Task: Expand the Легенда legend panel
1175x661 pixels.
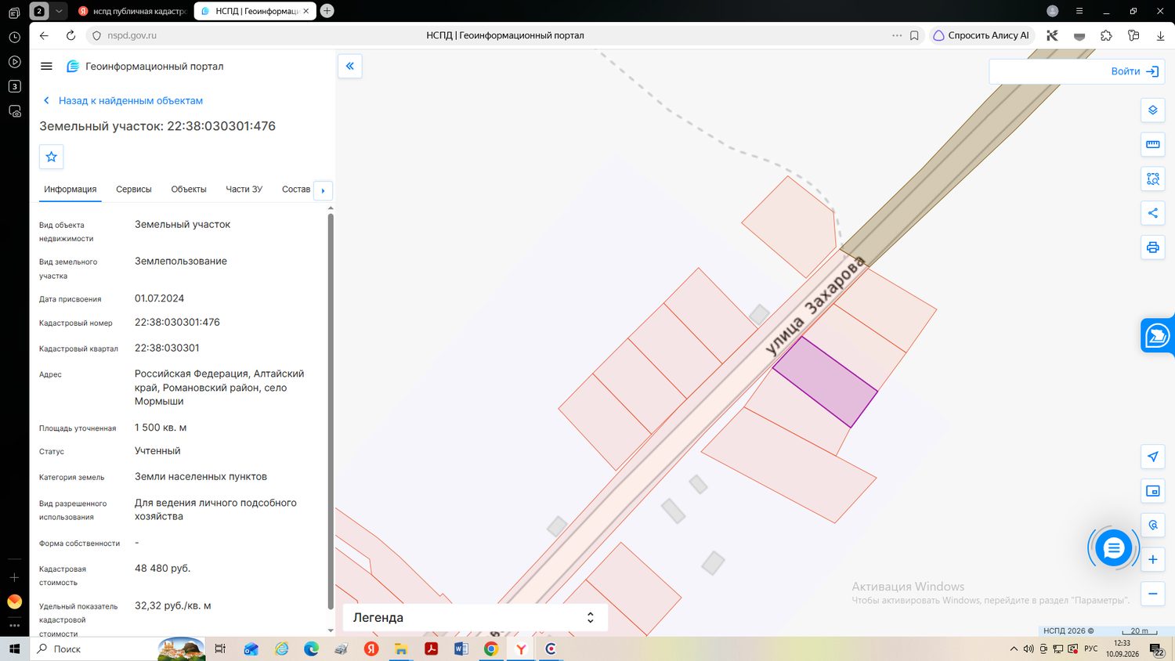Action: (475, 617)
